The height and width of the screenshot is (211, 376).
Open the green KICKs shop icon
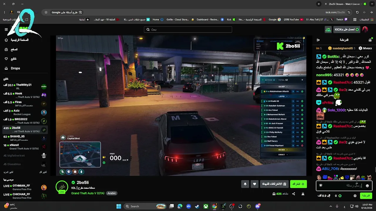tap(328, 30)
